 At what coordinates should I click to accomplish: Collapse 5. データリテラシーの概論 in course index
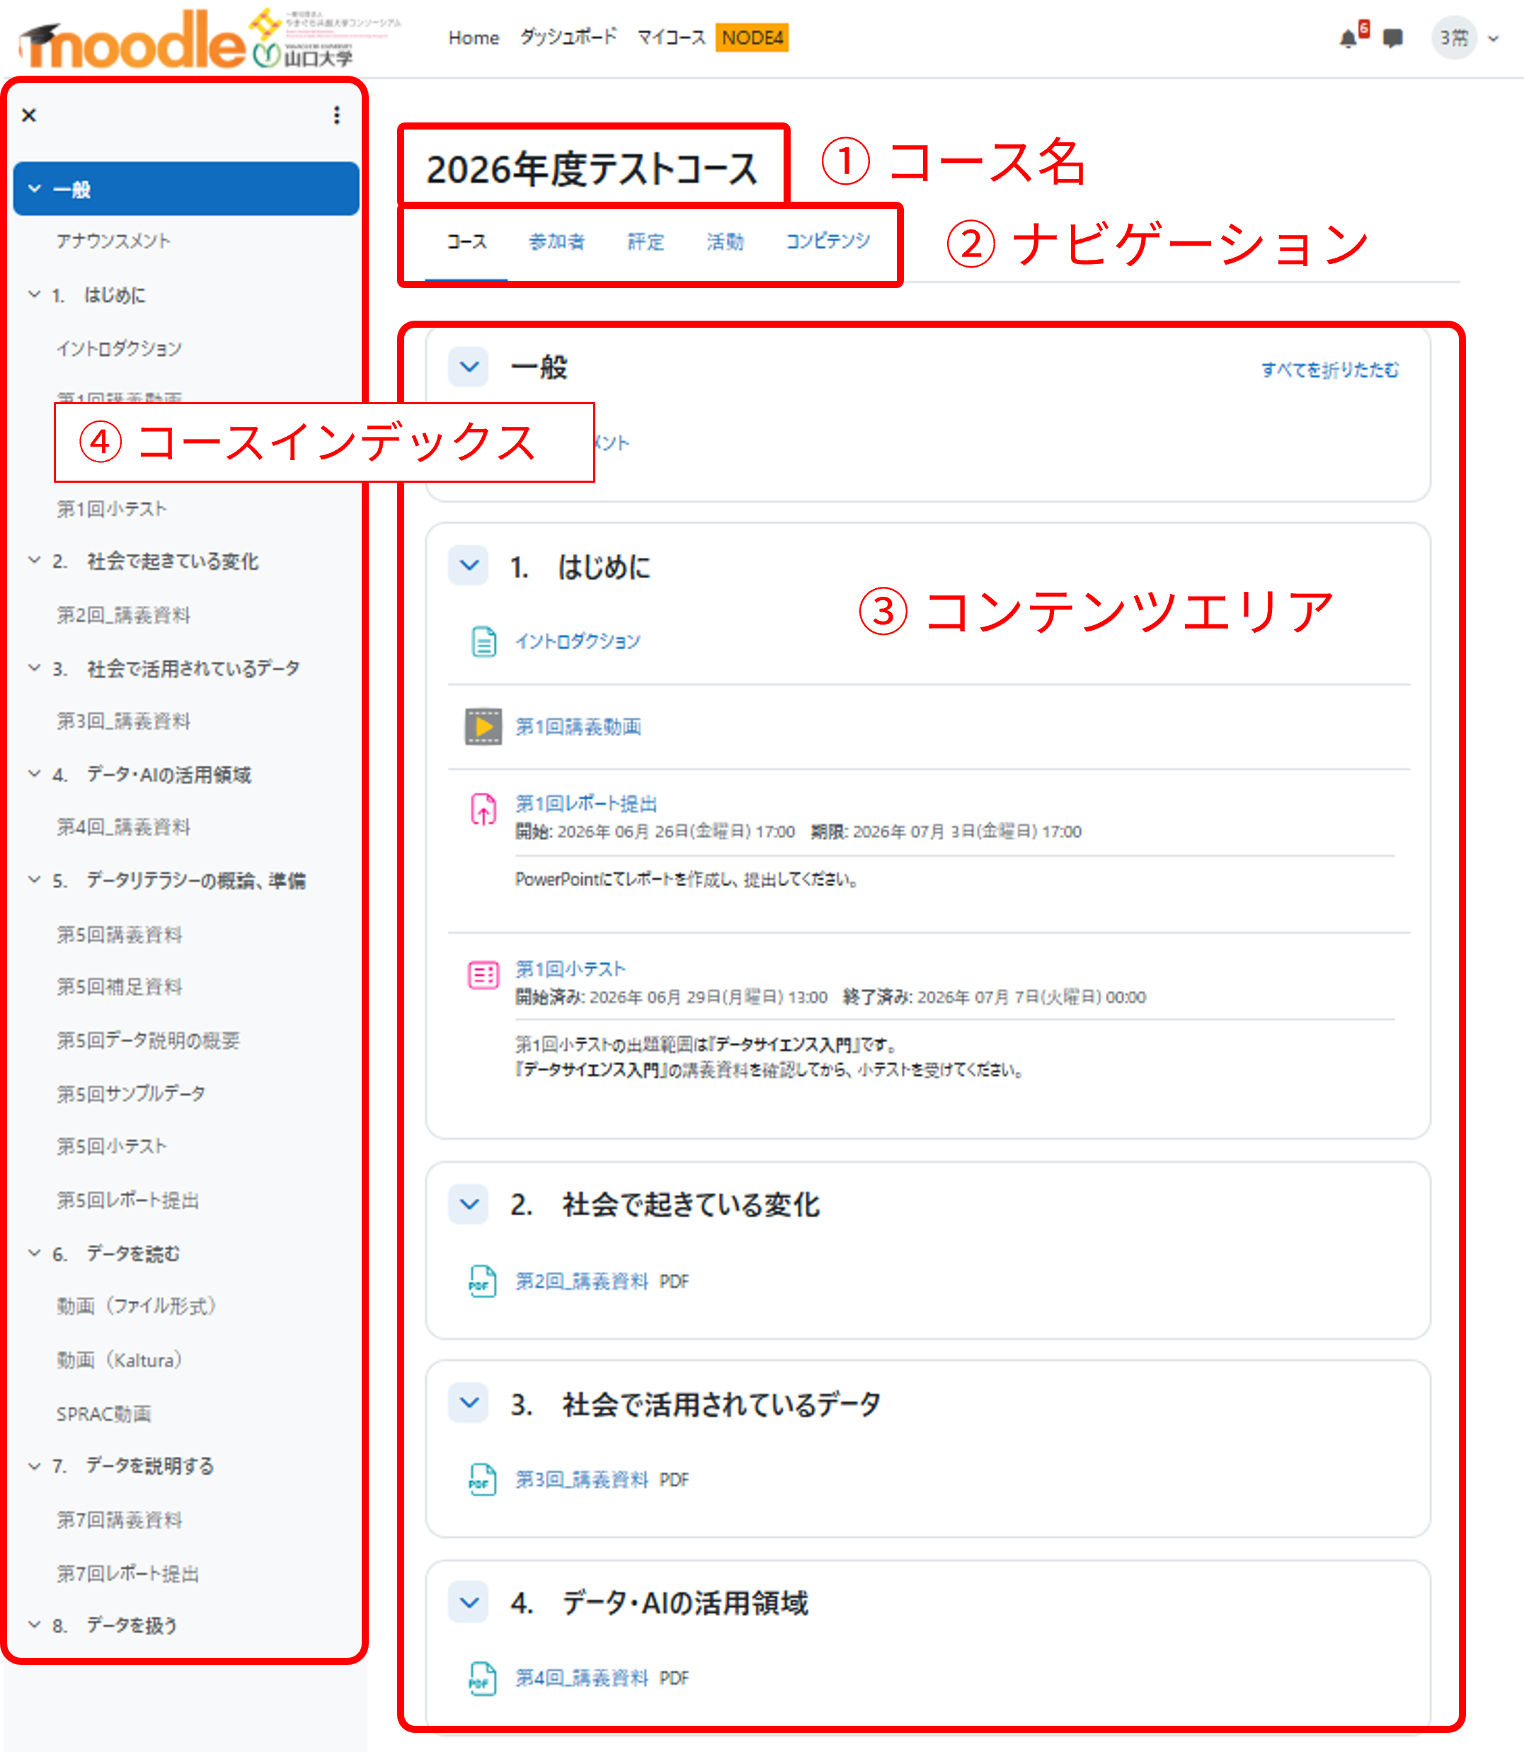click(35, 881)
